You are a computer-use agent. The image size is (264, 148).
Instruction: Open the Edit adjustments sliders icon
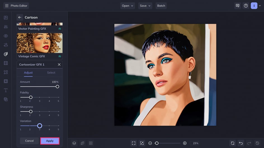pyautogui.click(x=6, y=27)
